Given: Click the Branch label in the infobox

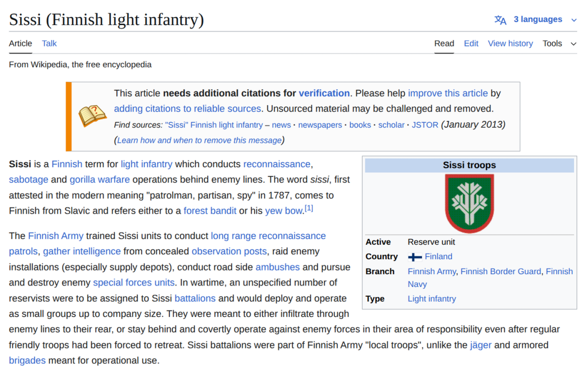Looking at the screenshot, I should pyautogui.click(x=380, y=272).
